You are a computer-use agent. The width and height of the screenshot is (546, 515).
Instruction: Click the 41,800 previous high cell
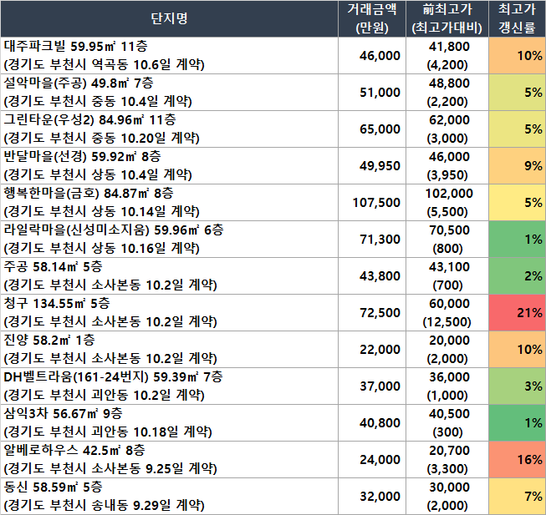447,56
